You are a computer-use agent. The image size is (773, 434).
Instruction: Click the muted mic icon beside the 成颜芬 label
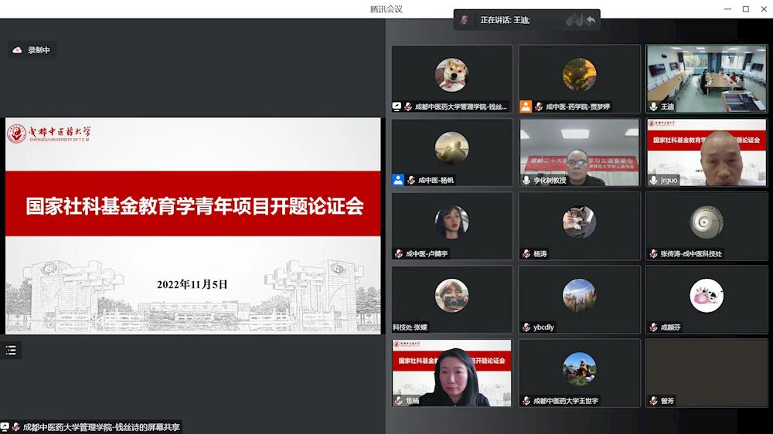654,327
